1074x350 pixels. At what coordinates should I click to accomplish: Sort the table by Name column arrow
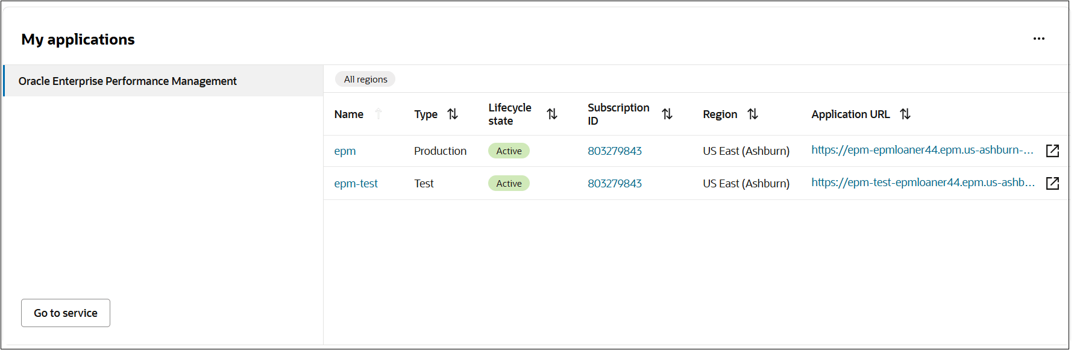click(378, 114)
